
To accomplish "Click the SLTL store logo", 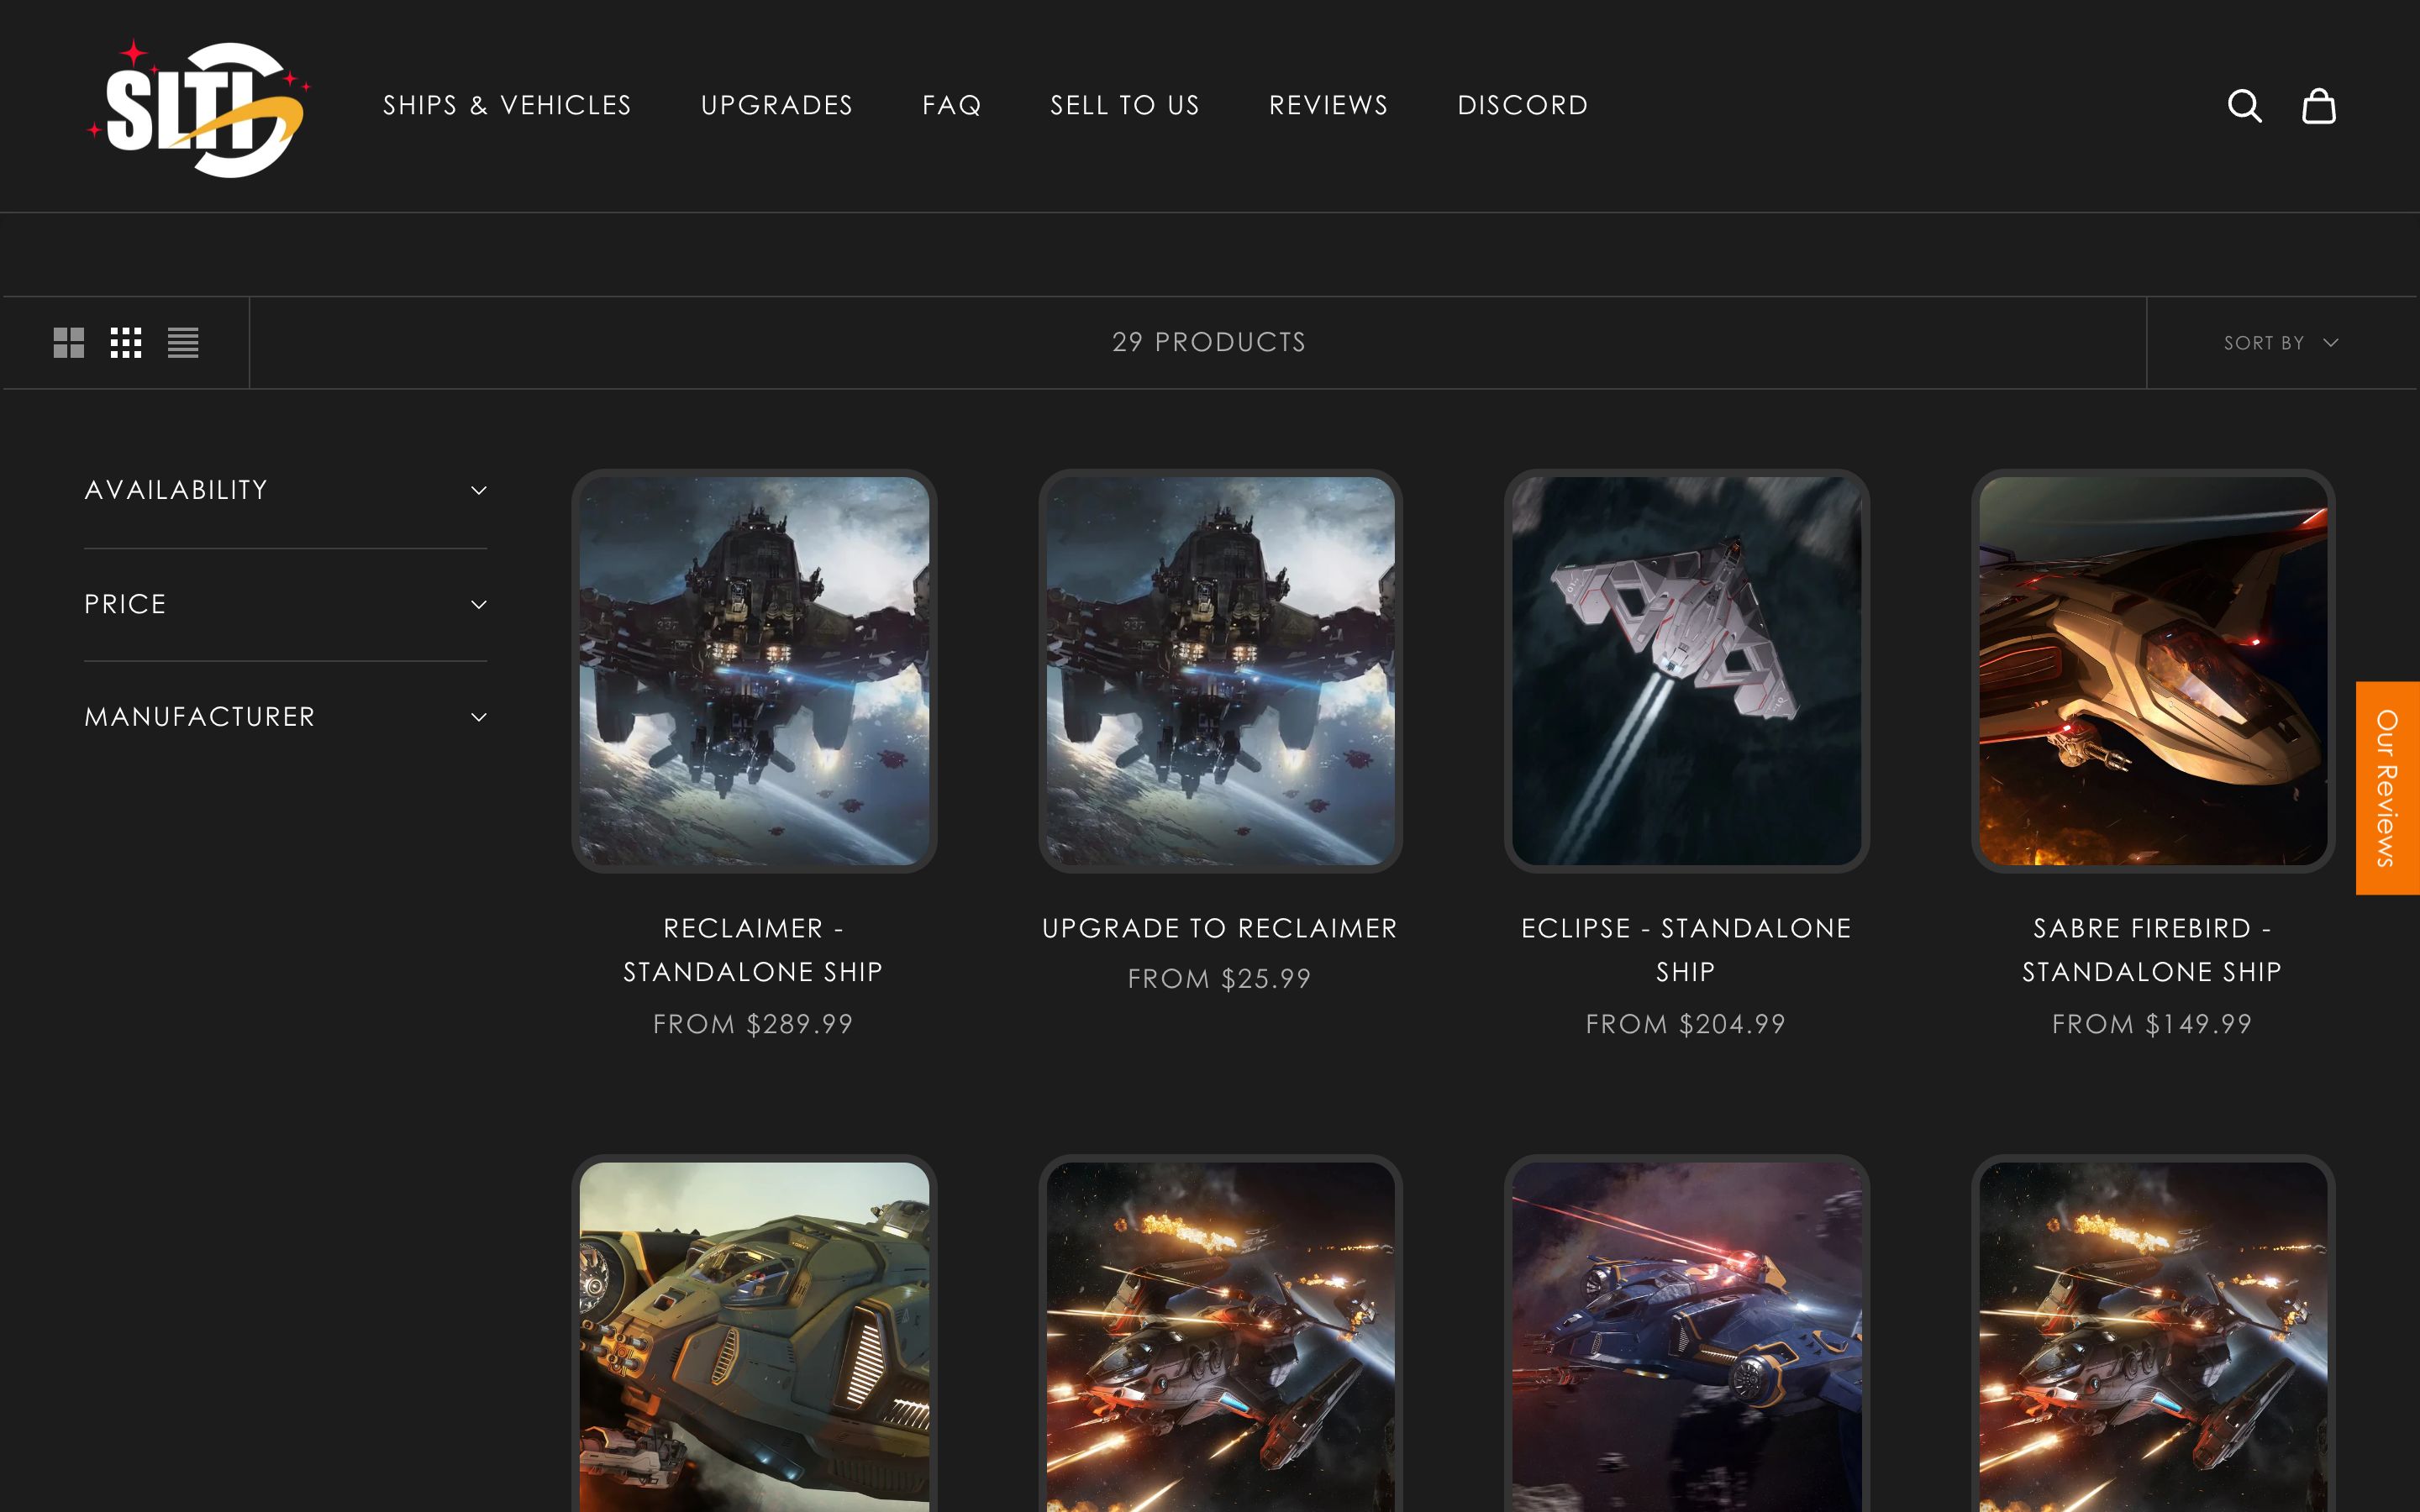I will point(196,106).
